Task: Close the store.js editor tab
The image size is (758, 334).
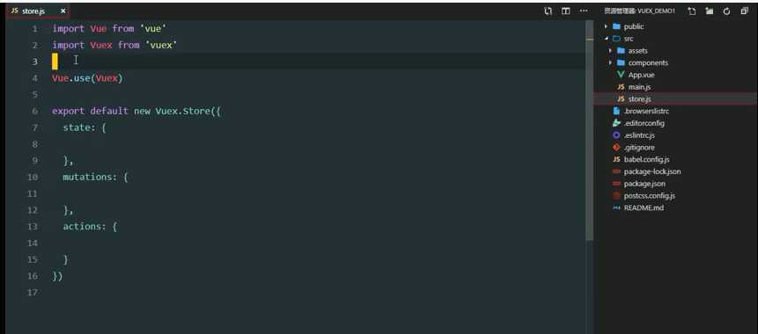Action: [x=63, y=11]
